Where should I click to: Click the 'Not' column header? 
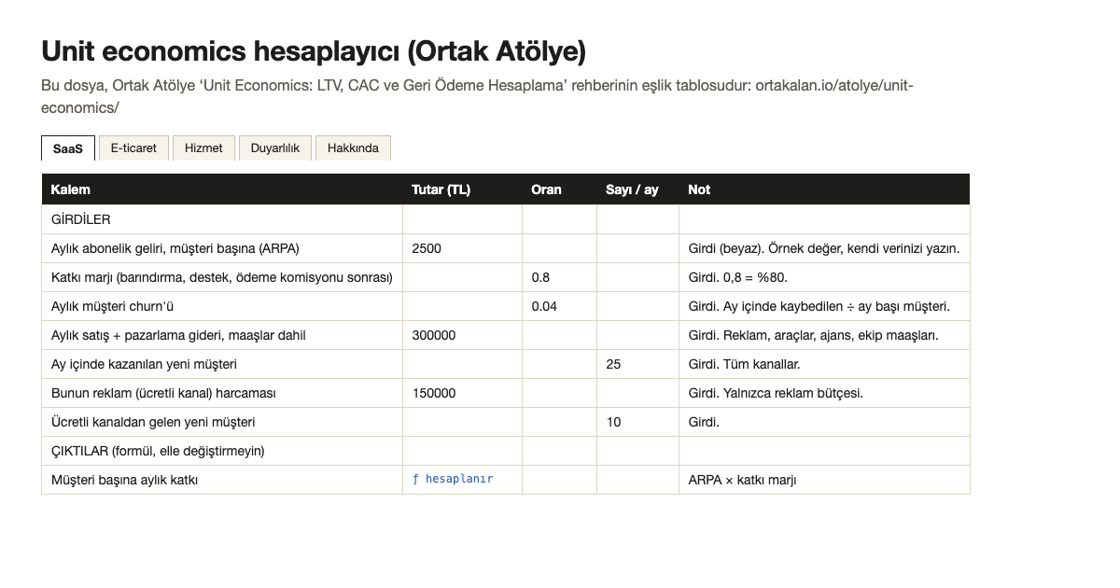coord(825,189)
